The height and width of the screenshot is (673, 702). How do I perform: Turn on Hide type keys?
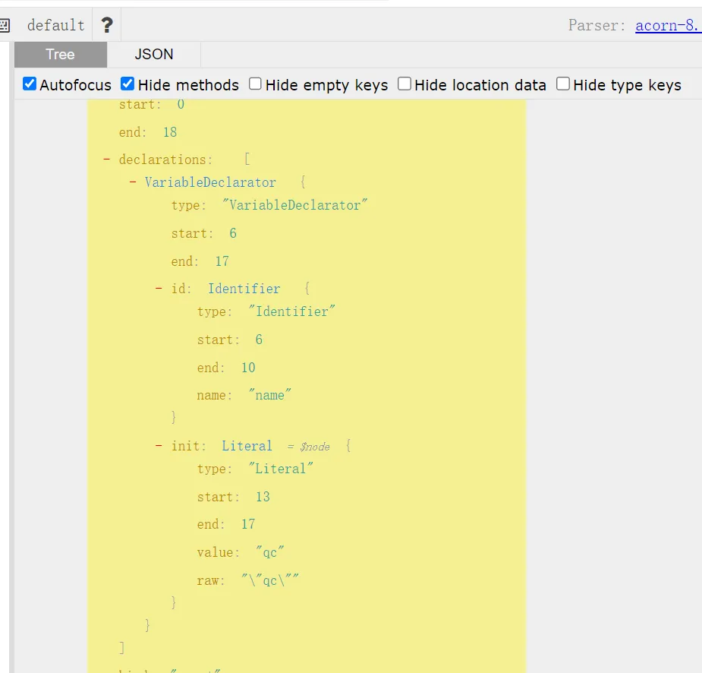tap(562, 84)
